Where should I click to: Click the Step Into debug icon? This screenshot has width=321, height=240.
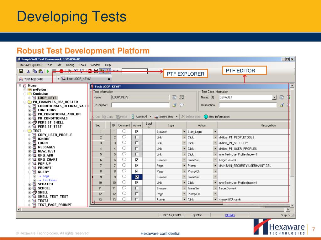tap(76, 71)
